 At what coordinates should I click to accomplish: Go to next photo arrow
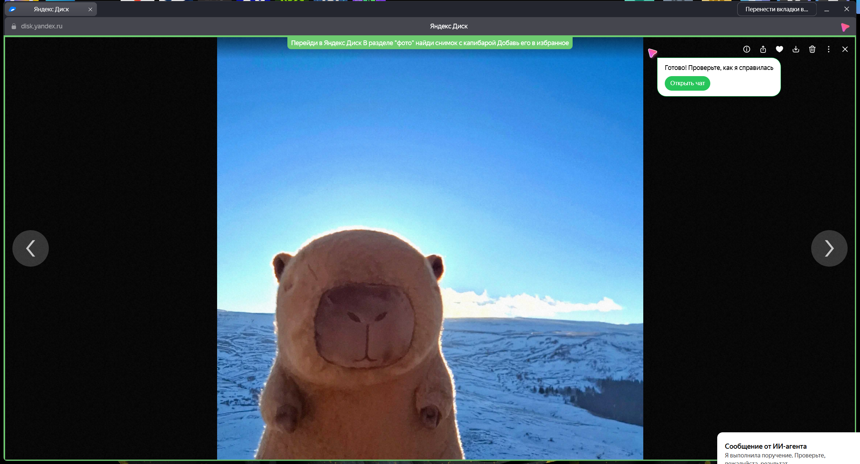[829, 248]
